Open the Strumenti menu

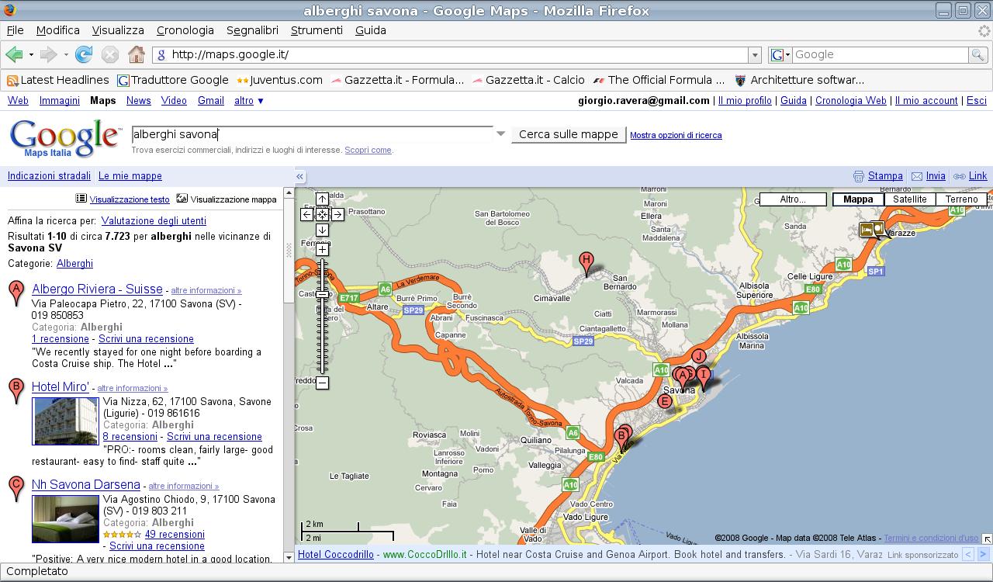(317, 30)
